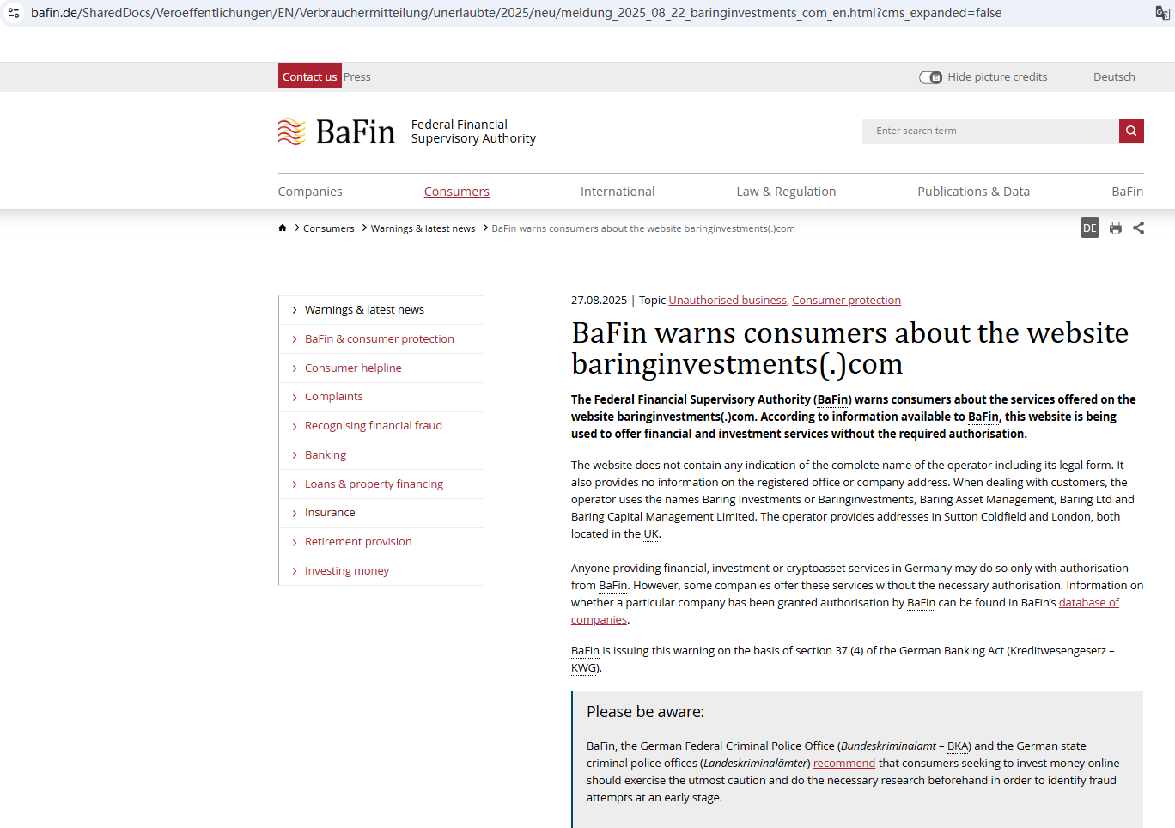Submit search with the magnifier button
This screenshot has width=1175, height=828.
pyautogui.click(x=1131, y=131)
